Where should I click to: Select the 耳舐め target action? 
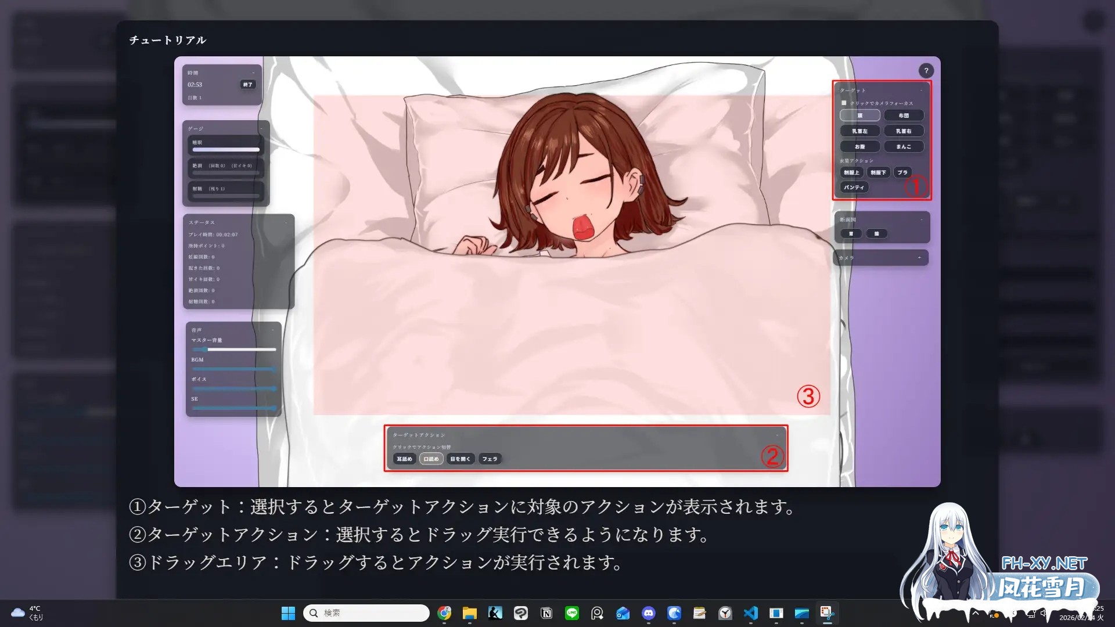tap(404, 459)
